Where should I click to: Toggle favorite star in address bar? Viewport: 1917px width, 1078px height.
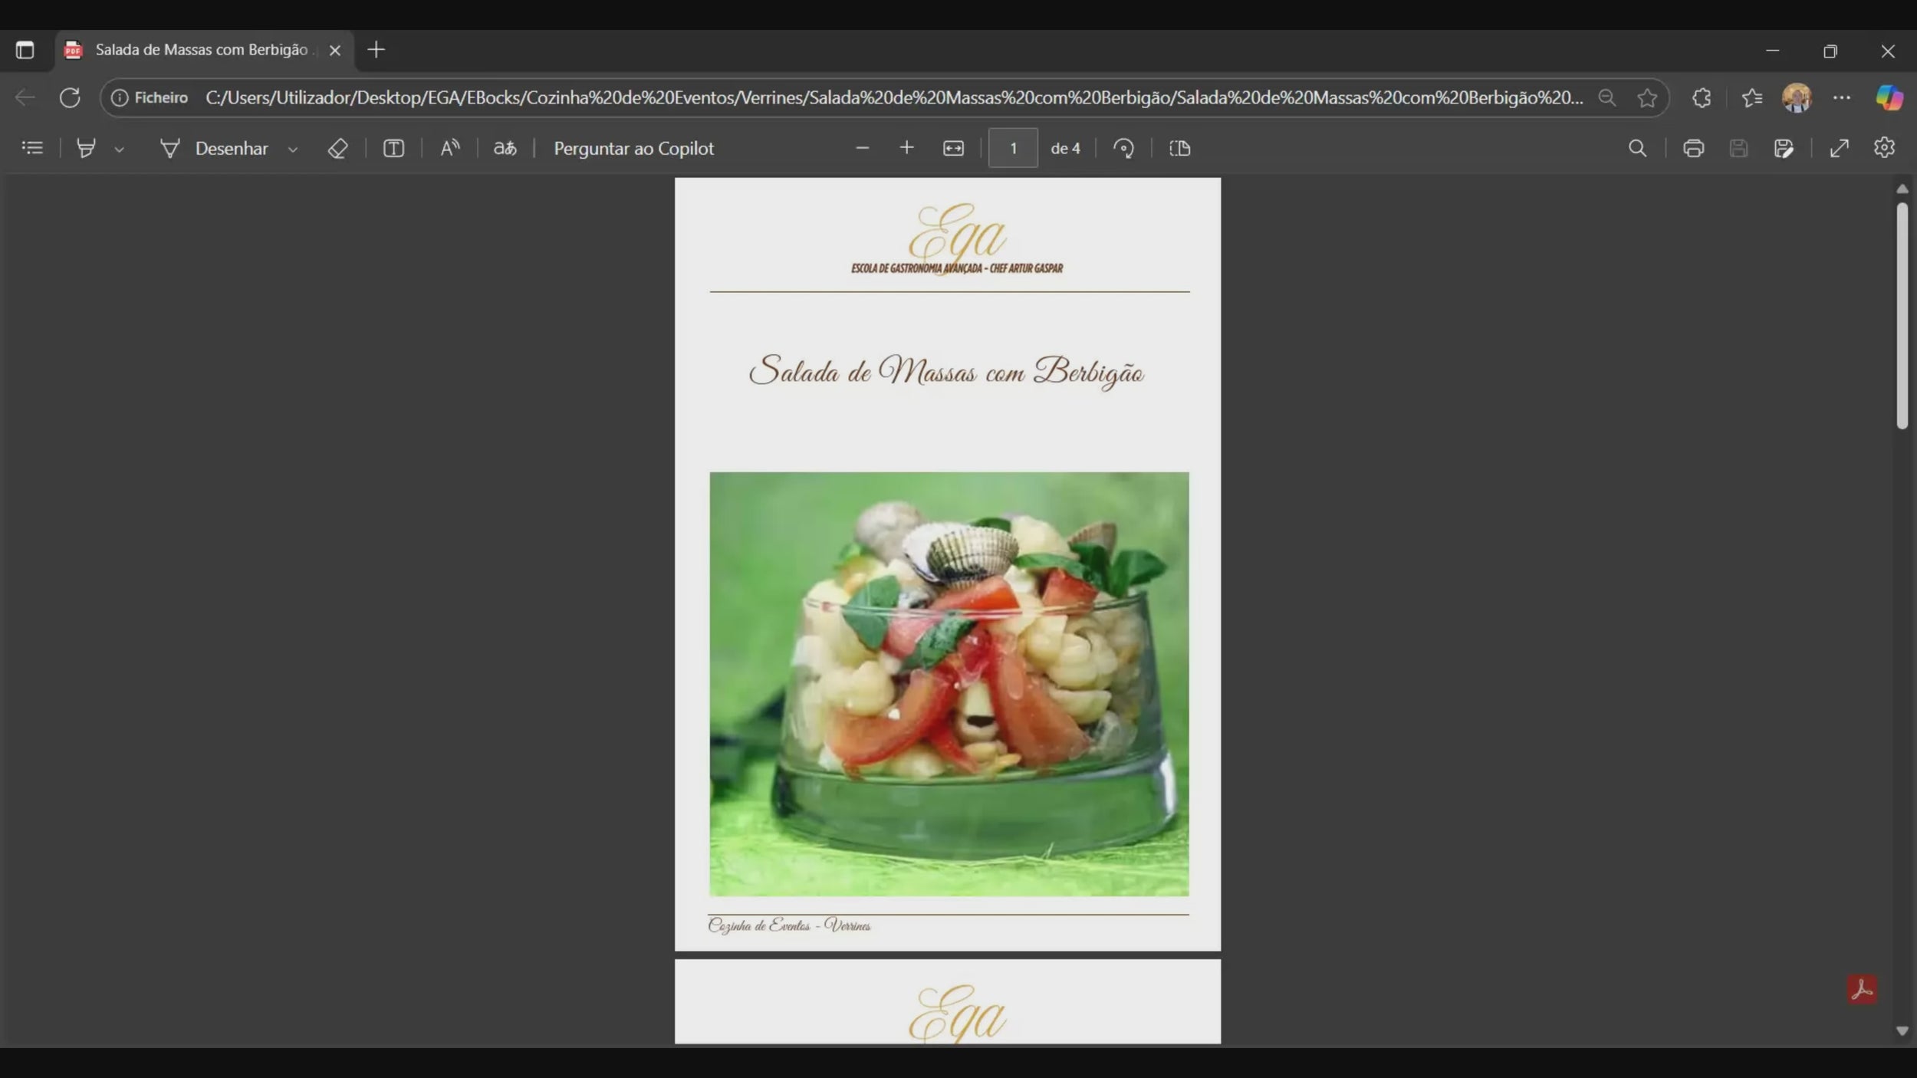[1647, 98]
